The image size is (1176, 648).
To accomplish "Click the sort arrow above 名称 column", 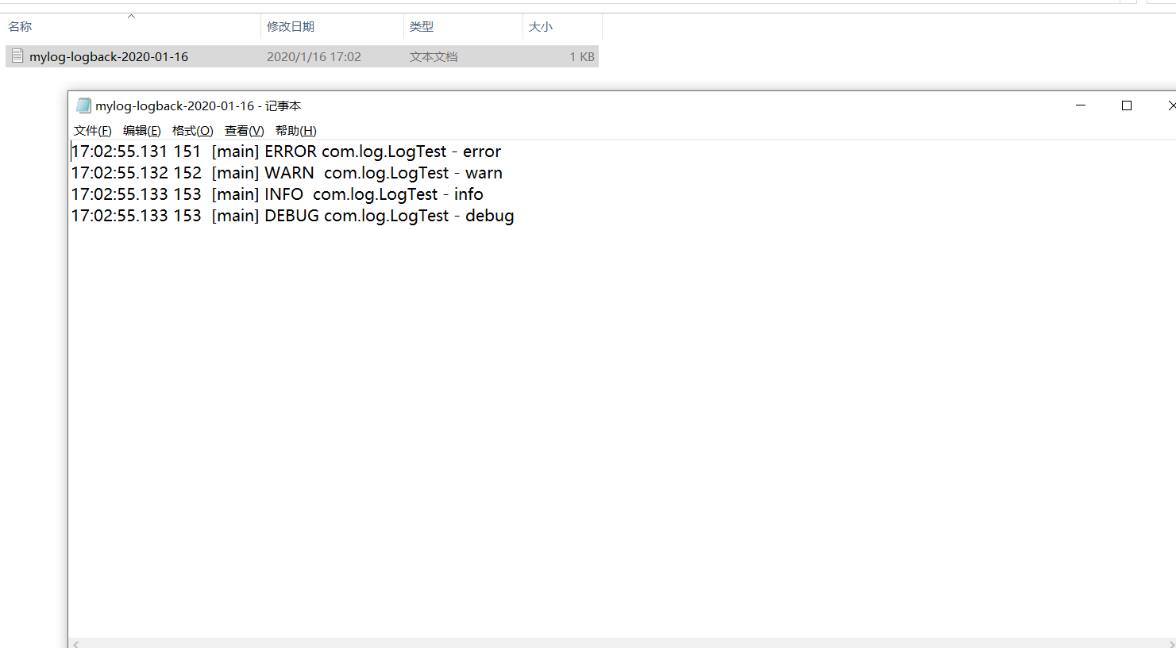I will click(x=132, y=16).
